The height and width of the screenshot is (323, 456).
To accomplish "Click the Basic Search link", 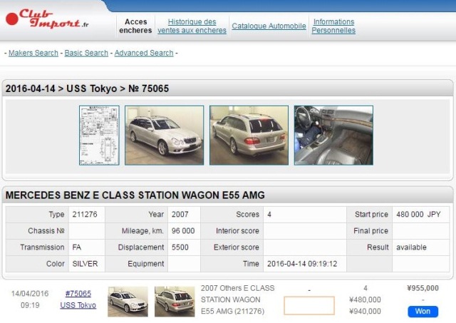I will point(86,53).
